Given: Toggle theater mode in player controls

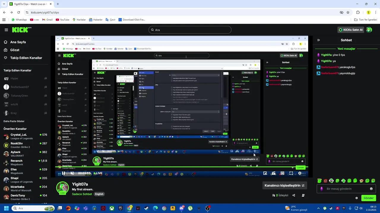Looking at the screenshot, I should [x=282, y=173].
